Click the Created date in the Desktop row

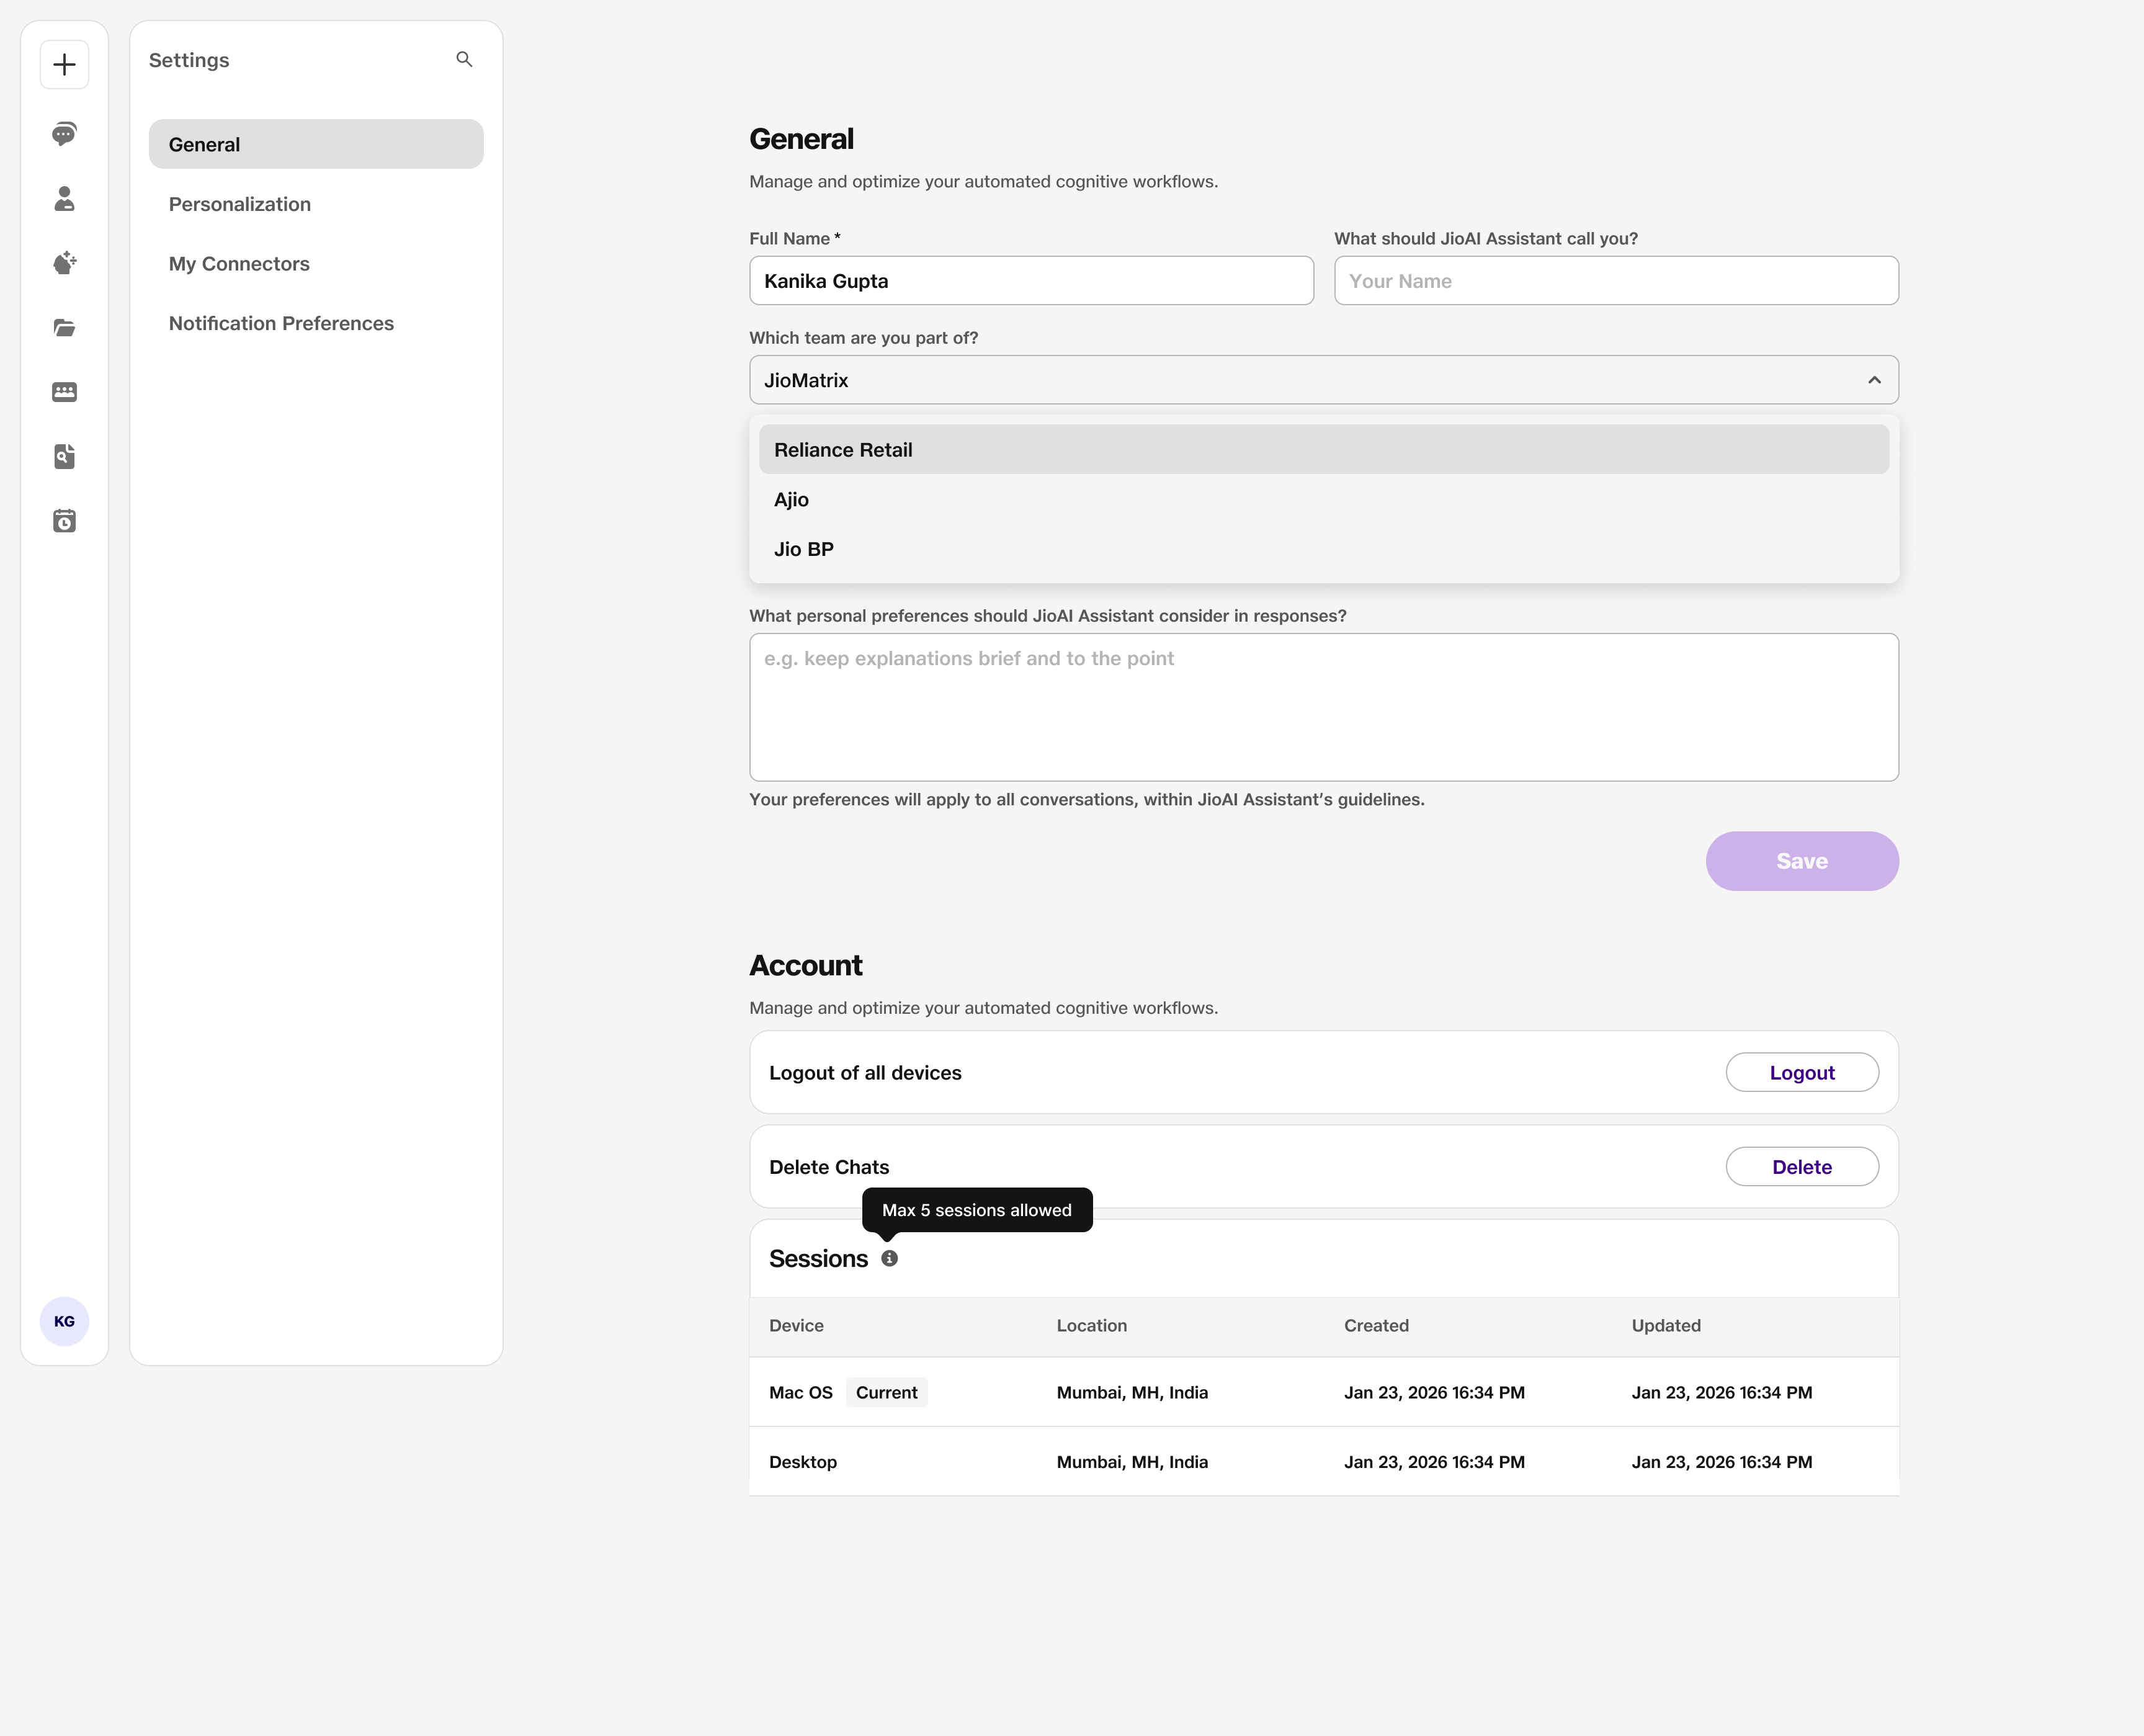tap(1434, 1462)
